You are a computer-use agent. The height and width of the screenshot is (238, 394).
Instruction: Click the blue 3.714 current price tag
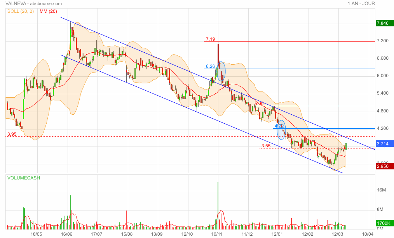pyautogui.click(x=384, y=144)
